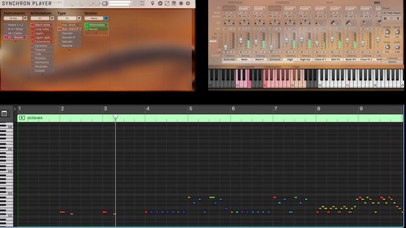Open output dropdown under Main channel fader
The height and width of the screenshot is (228, 406).
click(x=244, y=56)
